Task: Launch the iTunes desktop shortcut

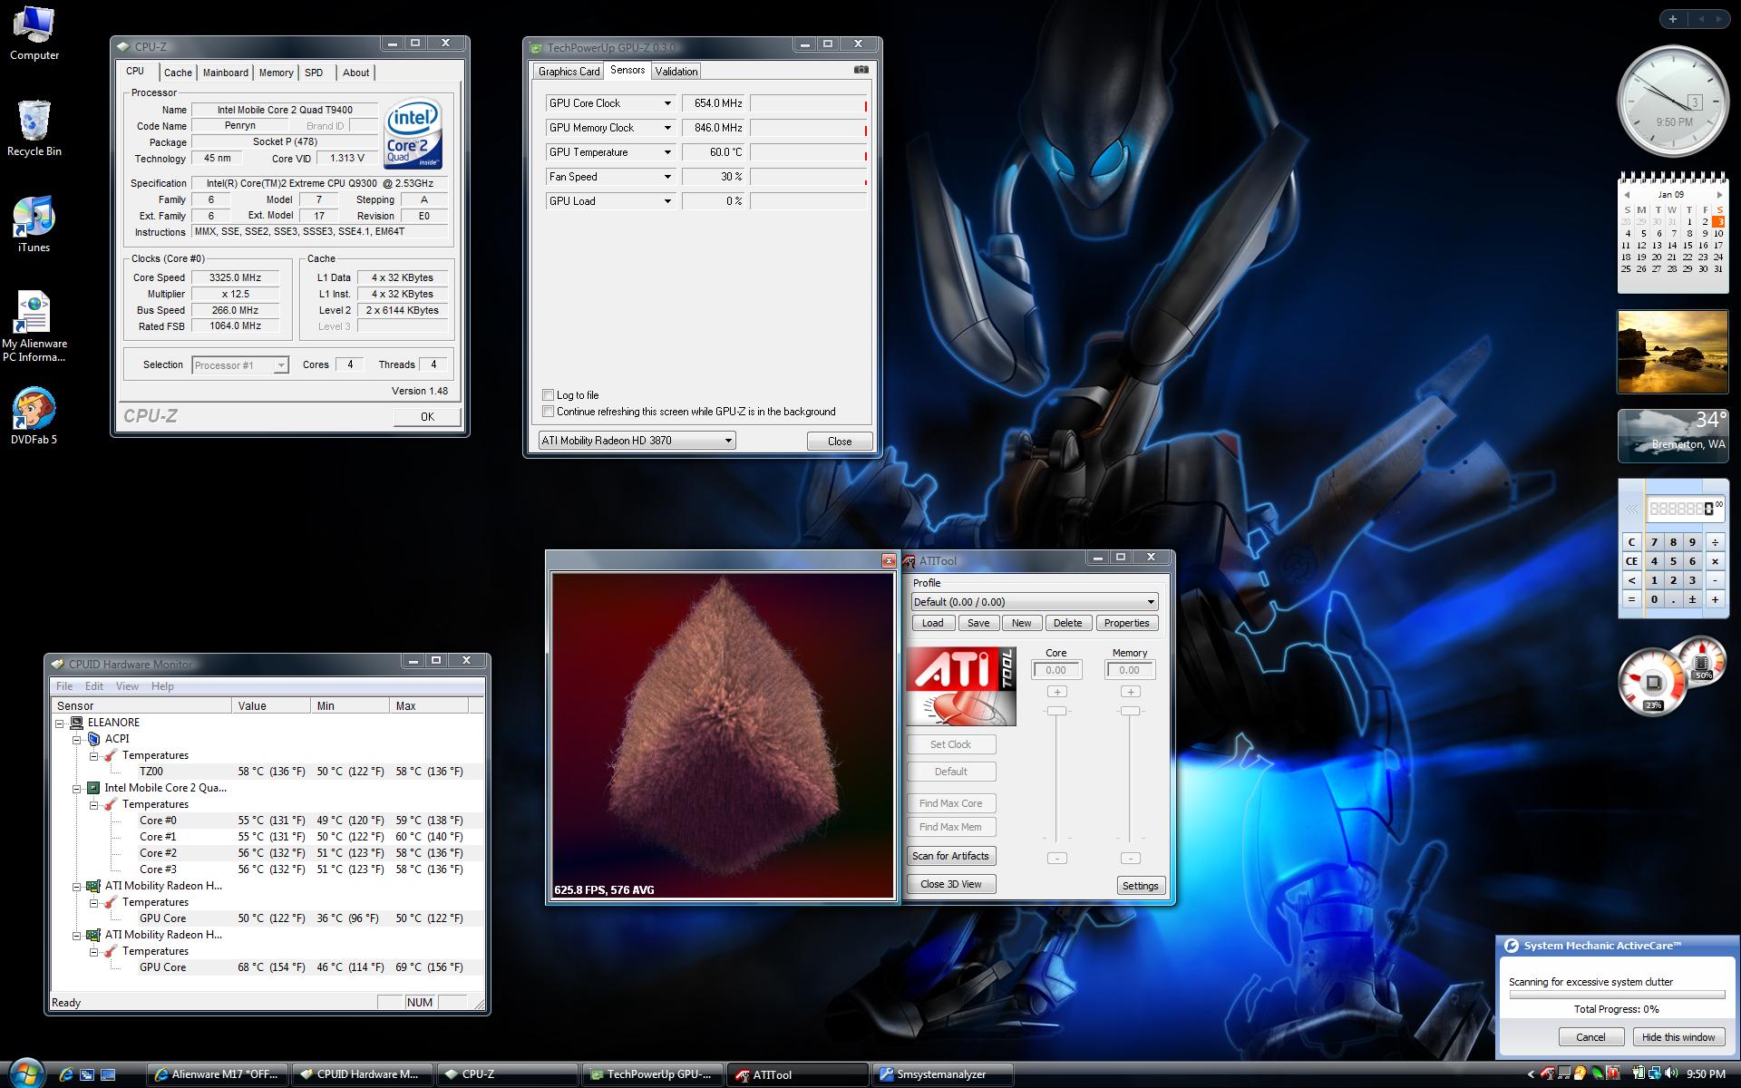Action: pos(34,224)
